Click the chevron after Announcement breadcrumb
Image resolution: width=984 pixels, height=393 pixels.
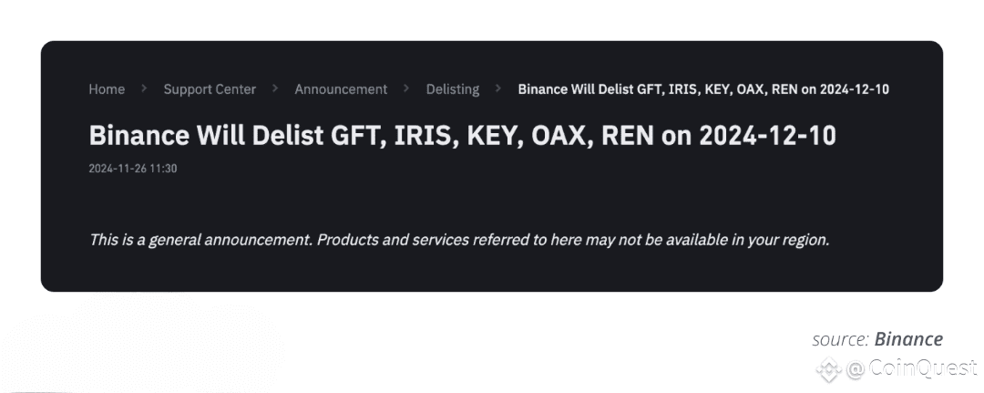[x=406, y=88]
